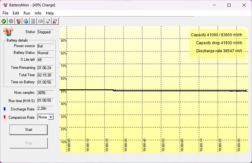252x163 pixels.
Task: Open battery information via the battery toolbar icon
Action: (19, 21)
